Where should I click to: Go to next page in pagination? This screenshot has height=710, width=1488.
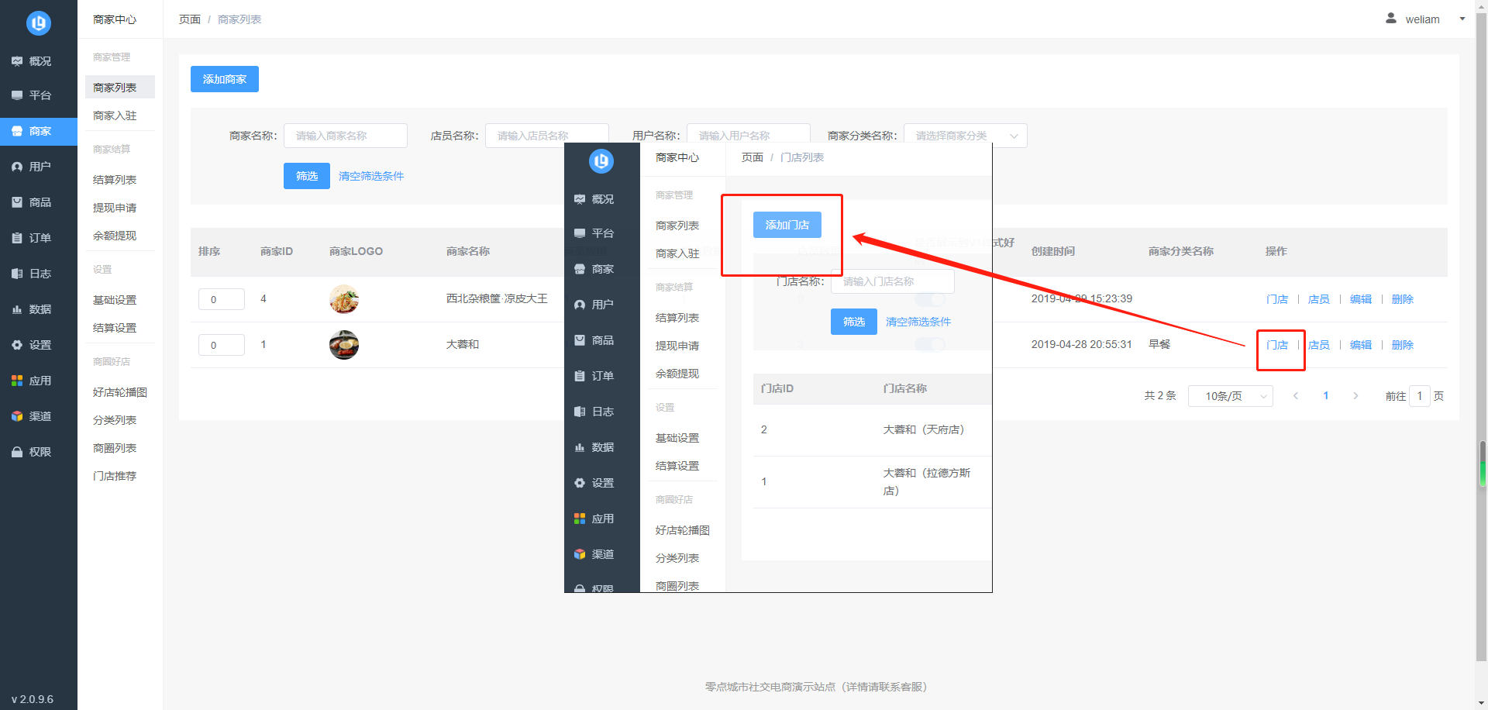1355,396
